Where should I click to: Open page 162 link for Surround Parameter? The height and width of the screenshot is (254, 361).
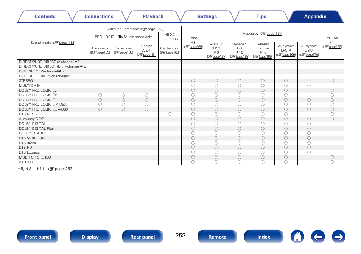point(155,29)
